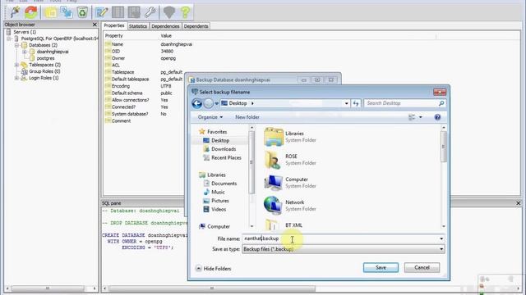Image resolution: width=526 pixels, height=295 pixels.
Task: Select Videos under Libraries
Action: click(x=215, y=210)
